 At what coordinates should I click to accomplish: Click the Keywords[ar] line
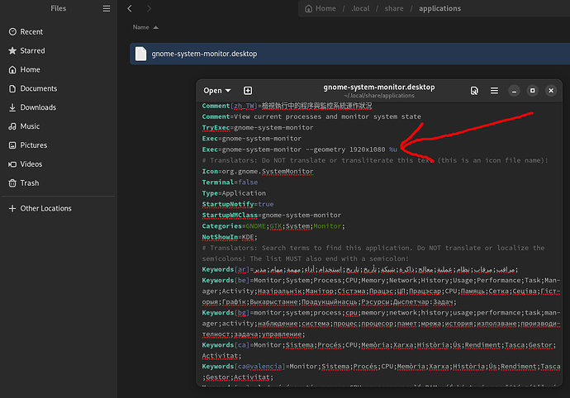click(x=360, y=269)
